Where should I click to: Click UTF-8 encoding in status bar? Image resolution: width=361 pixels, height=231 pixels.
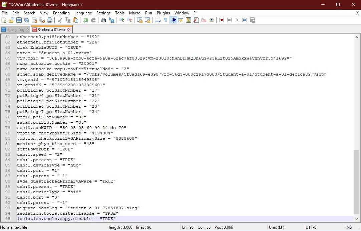pos(311,227)
